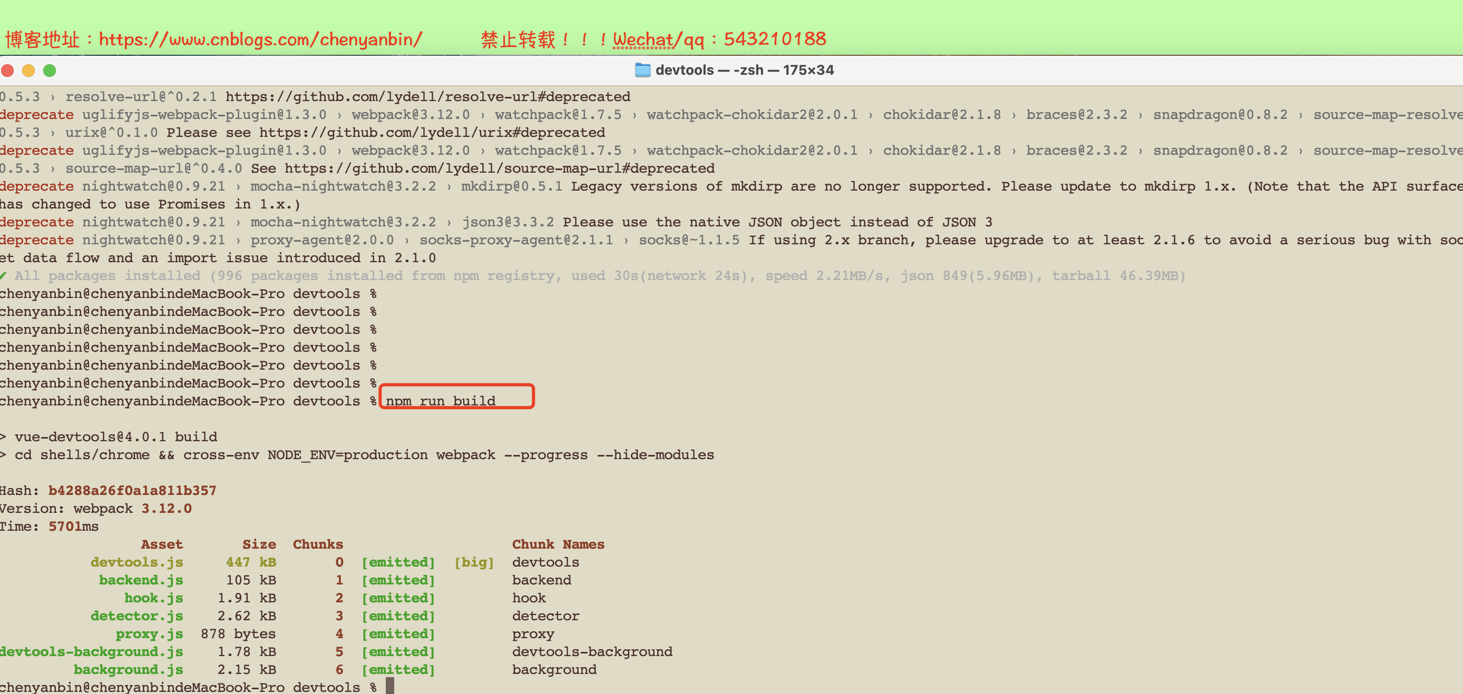The height and width of the screenshot is (694, 1463).
Task: Click the yellow [big] tag
Action: 474,562
